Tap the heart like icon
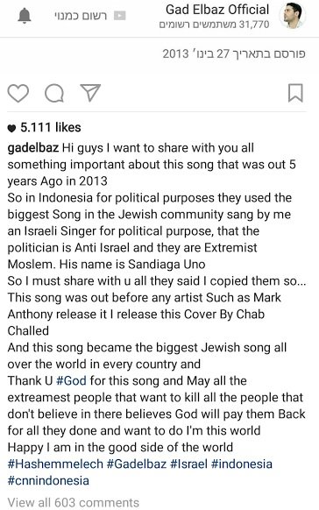Screen dimensions: 319x510 pyautogui.click(x=18, y=93)
